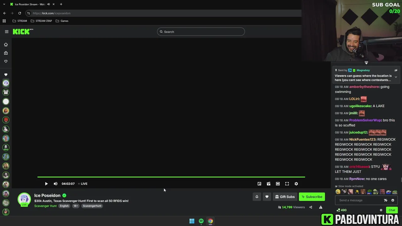Collapse the chat panel handle
The height and width of the screenshot is (226, 402).
366,63
